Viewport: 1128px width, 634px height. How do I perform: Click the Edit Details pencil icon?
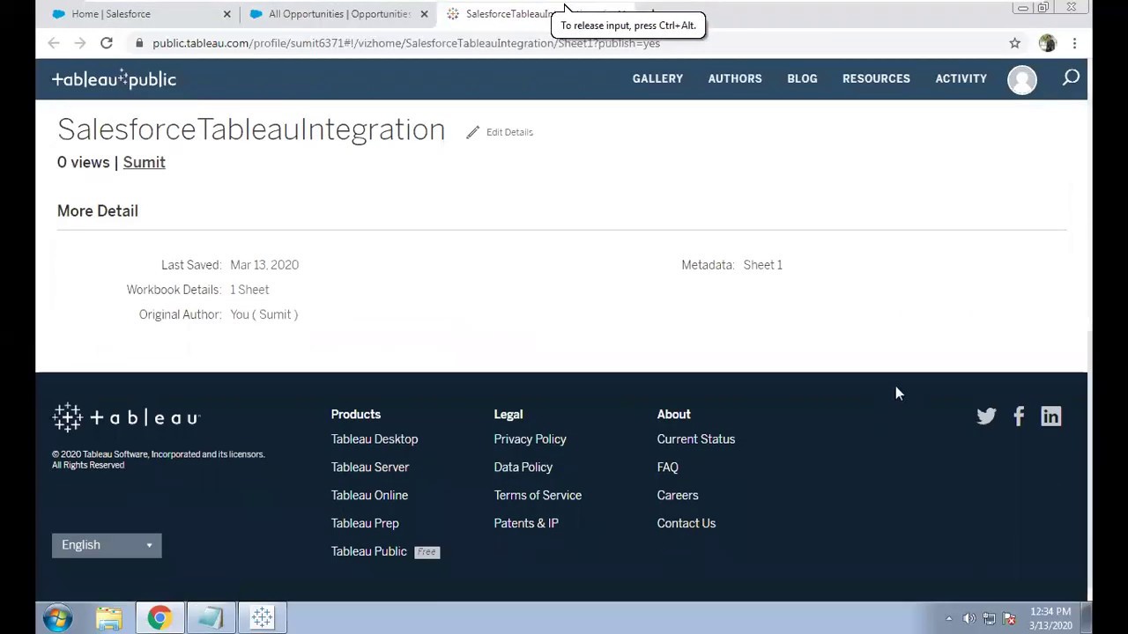click(473, 132)
